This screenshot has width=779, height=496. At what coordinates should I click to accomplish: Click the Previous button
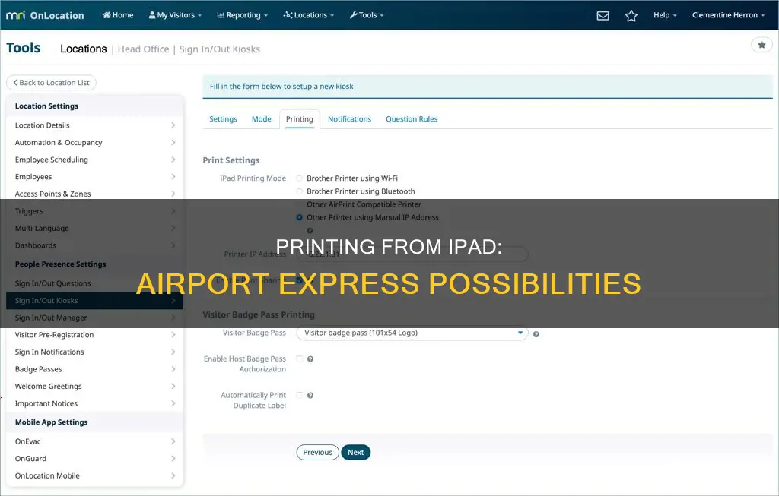[x=317, y=453]
